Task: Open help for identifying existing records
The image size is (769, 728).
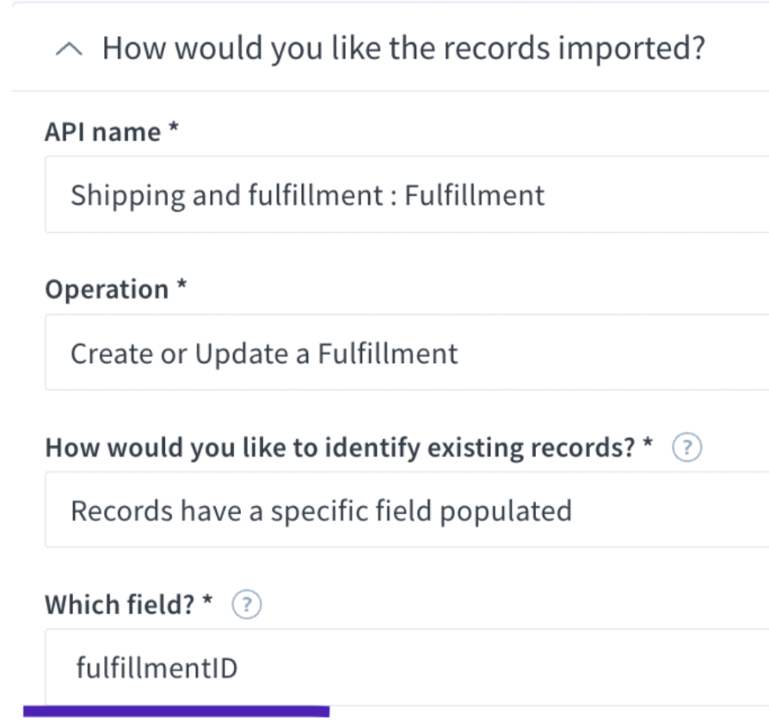Action: pyautogui.click(x=686, y=447)
